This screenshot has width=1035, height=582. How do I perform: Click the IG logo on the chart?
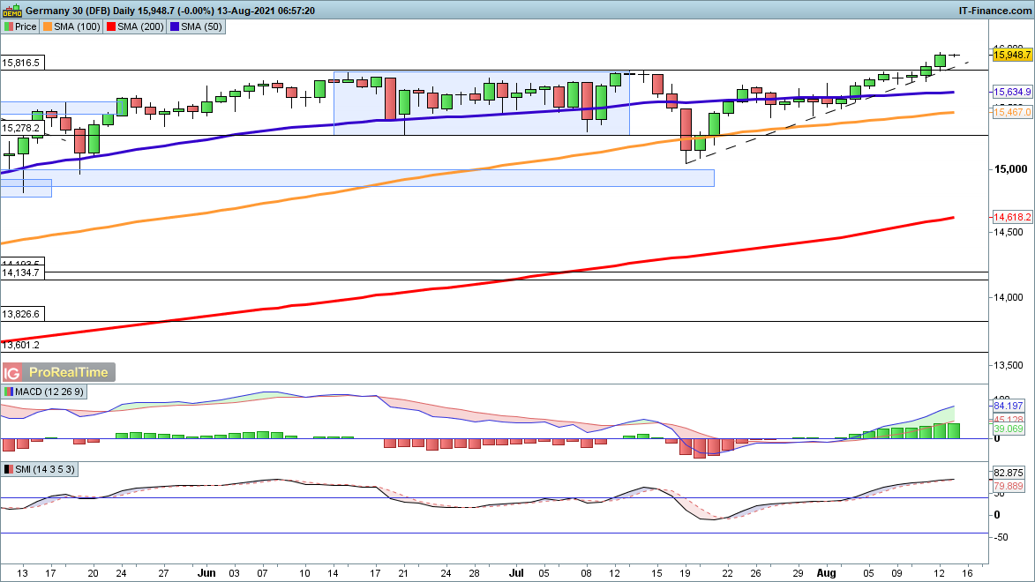pyautogui.click(x=13, y=373)
